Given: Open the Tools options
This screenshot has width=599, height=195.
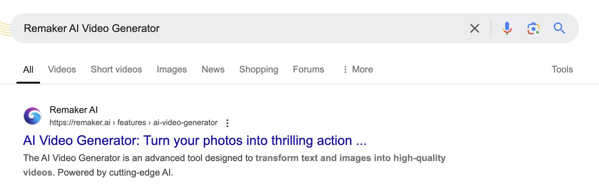Looking at the screenshot, I should [562, 70].
